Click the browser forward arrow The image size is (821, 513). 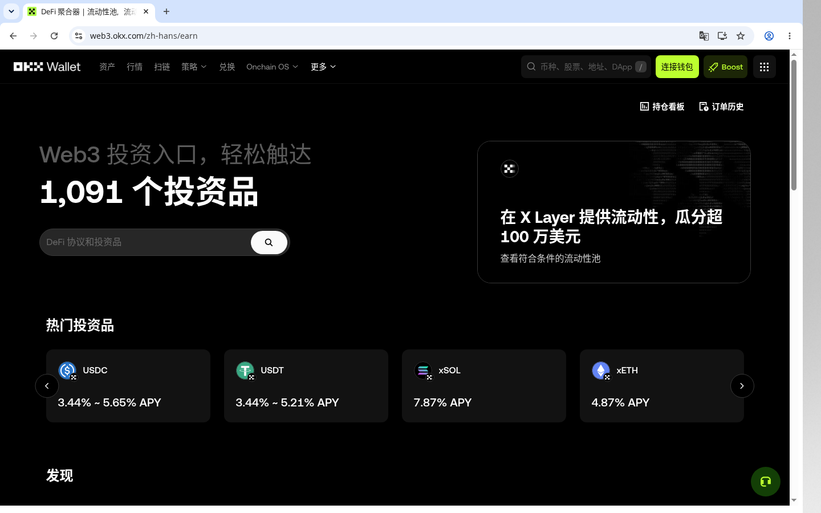coord(34,36)
